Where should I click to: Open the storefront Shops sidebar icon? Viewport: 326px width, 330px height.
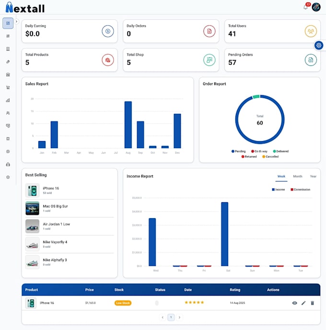[x=8, y=75]
